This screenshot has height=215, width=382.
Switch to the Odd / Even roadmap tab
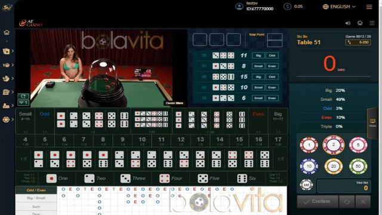36,190
